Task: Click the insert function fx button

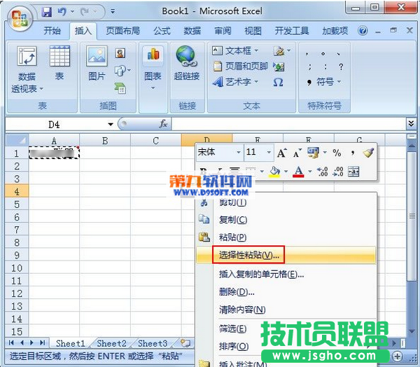Action: point(163,123)
